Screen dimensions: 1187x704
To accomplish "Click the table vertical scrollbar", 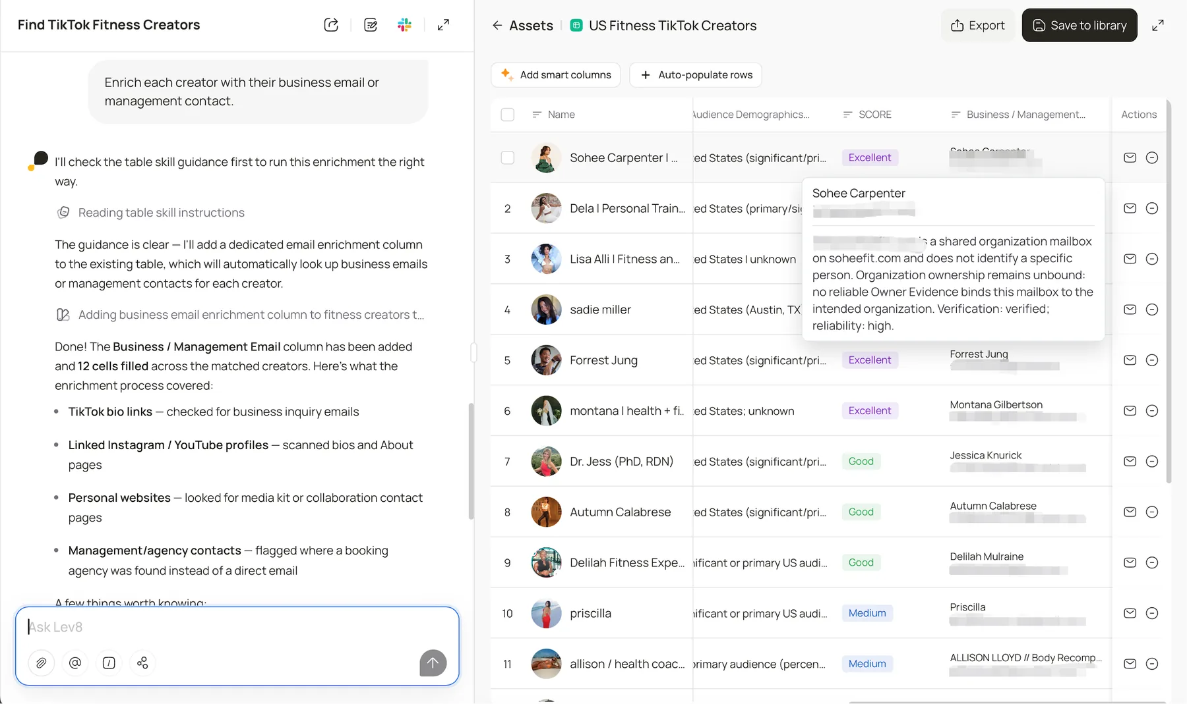I will [x=1169, y=291].
